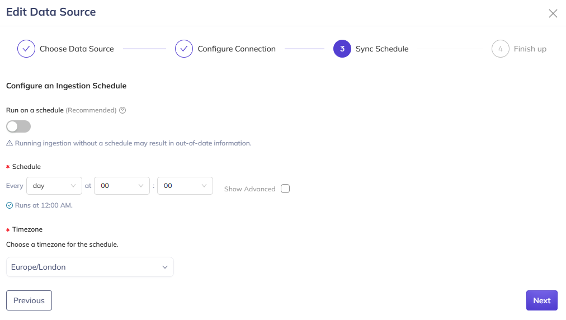Enable the Run on a schedule toggle

tap(18, 126)
